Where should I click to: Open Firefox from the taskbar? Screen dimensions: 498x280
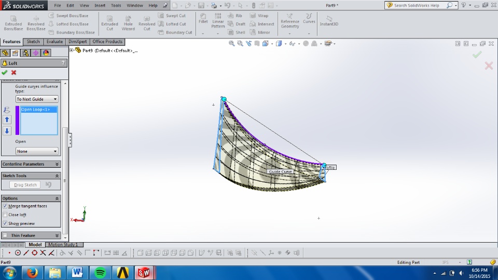coord(32,273)
